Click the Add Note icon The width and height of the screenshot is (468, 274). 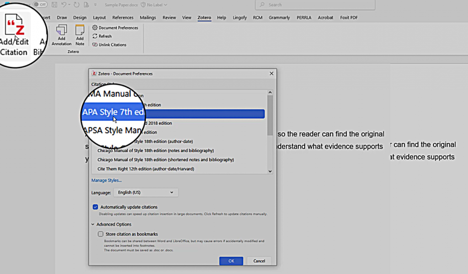pyautogui.click(x=80, y=30)
